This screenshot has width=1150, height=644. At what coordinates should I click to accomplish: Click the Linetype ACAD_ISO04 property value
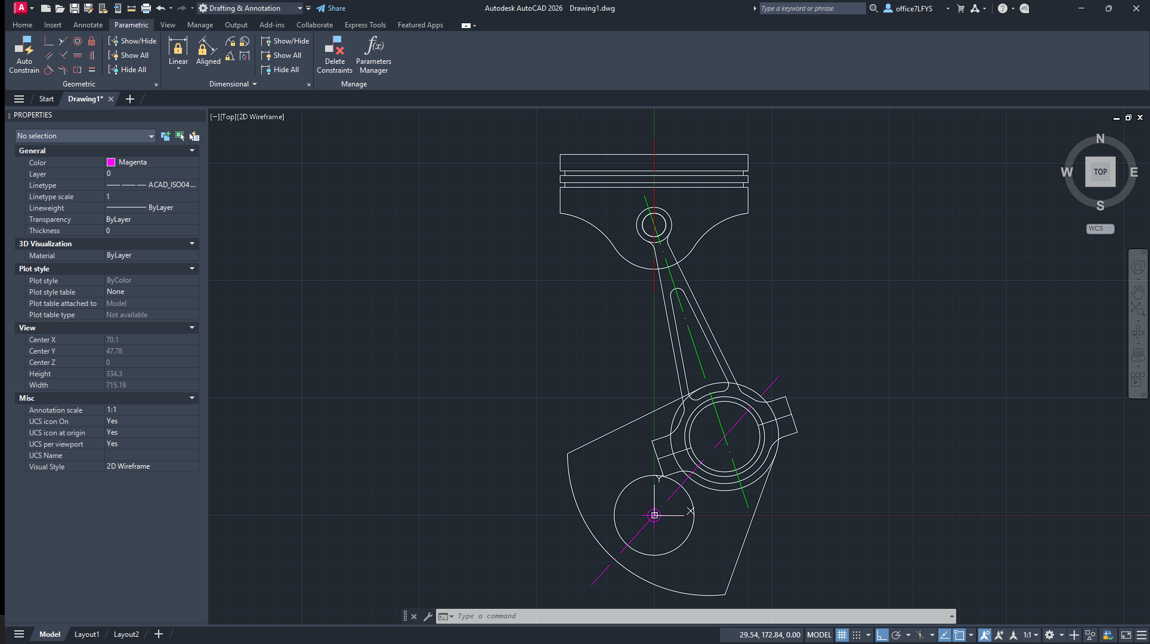click(152, 185)
